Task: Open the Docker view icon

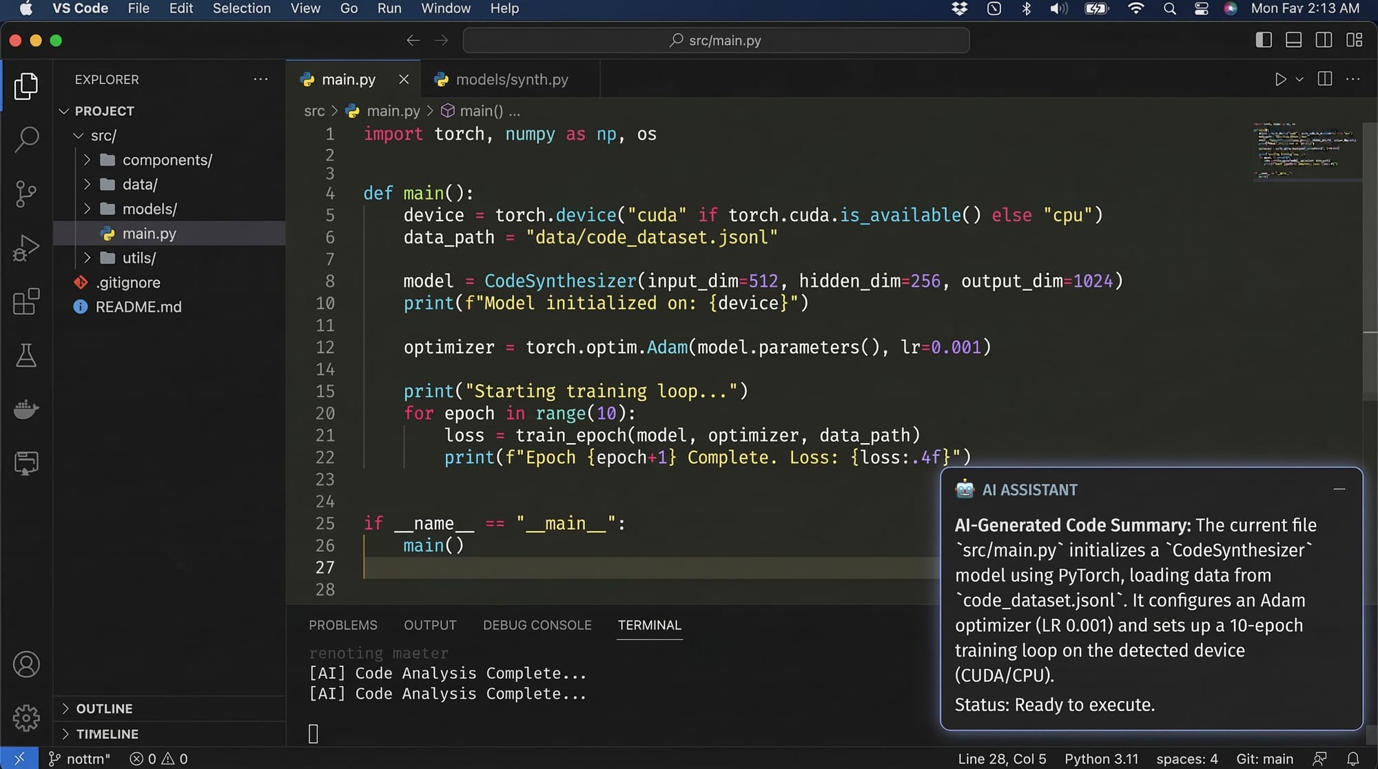Action: (x=26, y=409)
